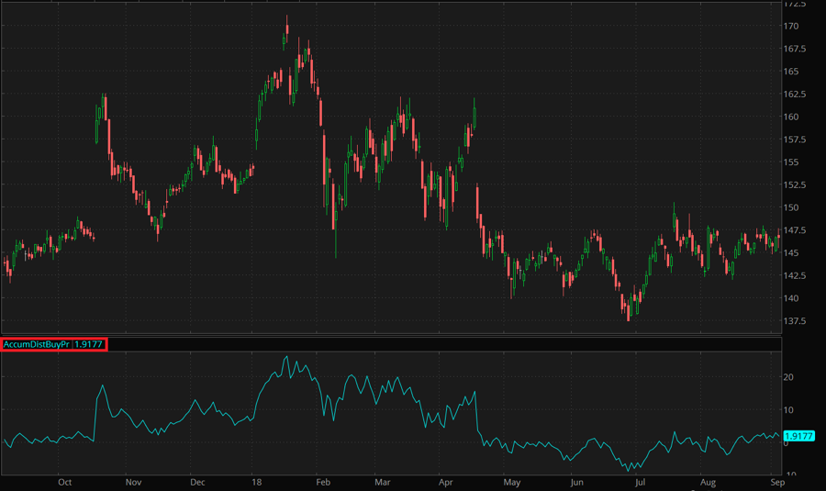
Task: Click the cyan 1.9177 value bubble on the axis
Action: (799, 436)
